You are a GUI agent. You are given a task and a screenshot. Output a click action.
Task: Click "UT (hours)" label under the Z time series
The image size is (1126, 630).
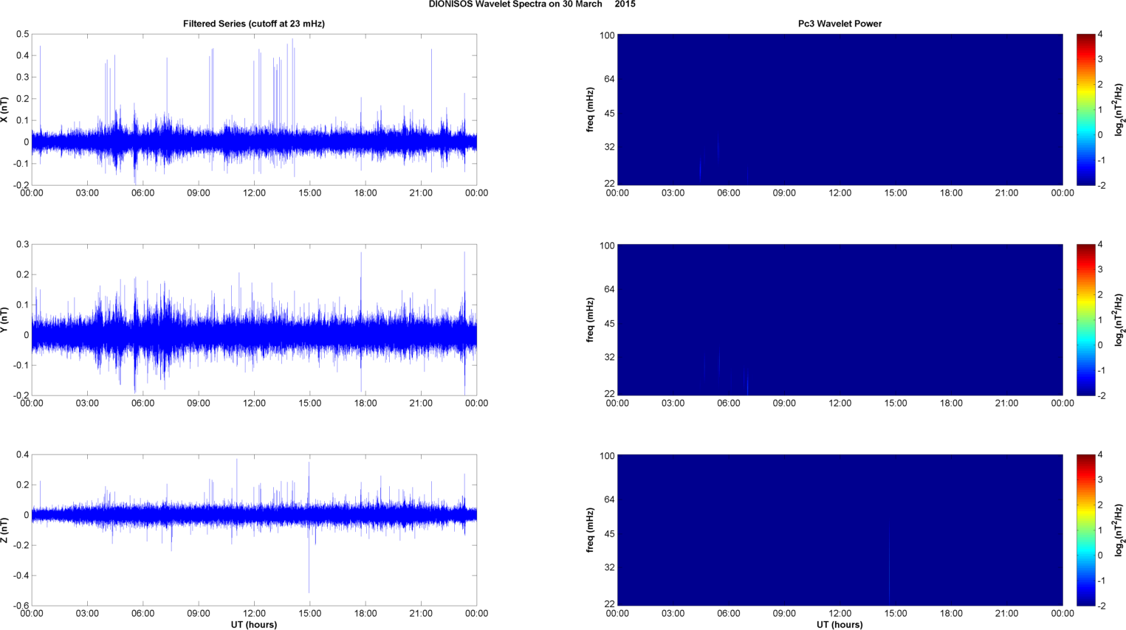(x=254, y=625)
